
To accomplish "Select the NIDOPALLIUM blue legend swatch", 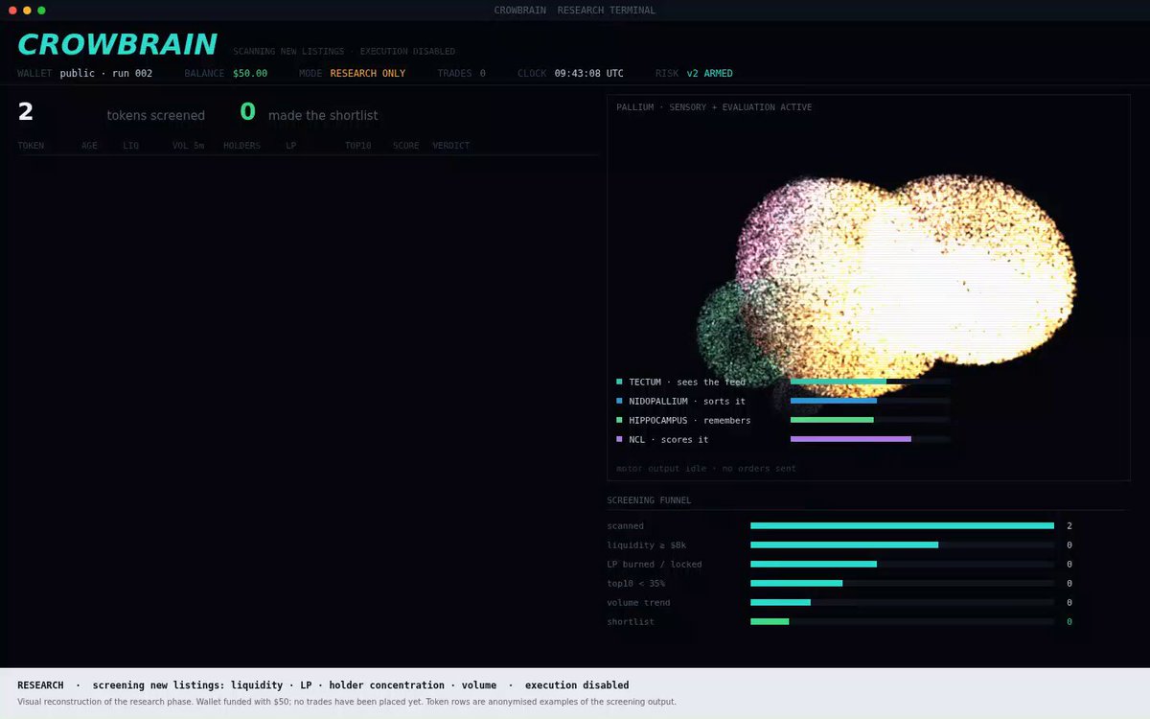I will [x=620, y=401].
